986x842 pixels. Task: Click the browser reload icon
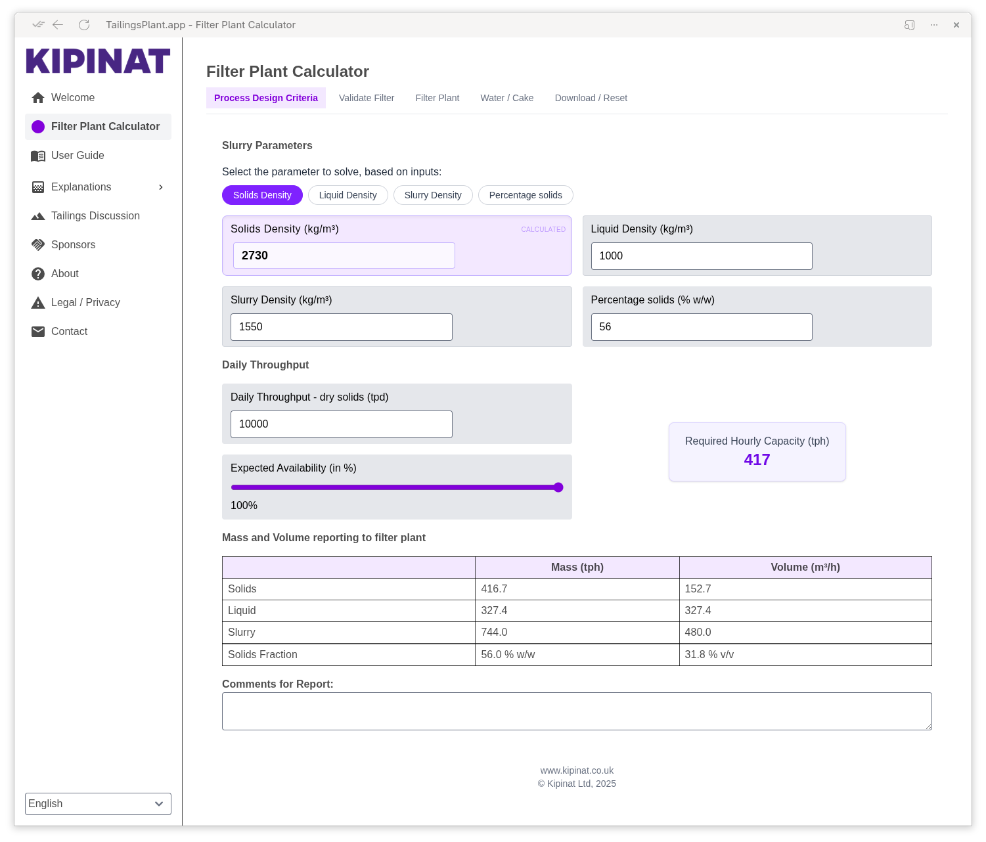pyautogui.click(x=84, y=25)
